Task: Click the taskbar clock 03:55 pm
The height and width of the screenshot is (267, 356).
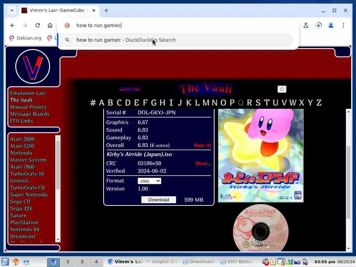Action: (325, 262)
